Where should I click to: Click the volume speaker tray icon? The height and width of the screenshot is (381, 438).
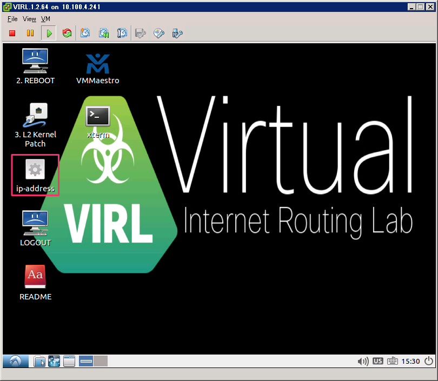pos(363,362)
